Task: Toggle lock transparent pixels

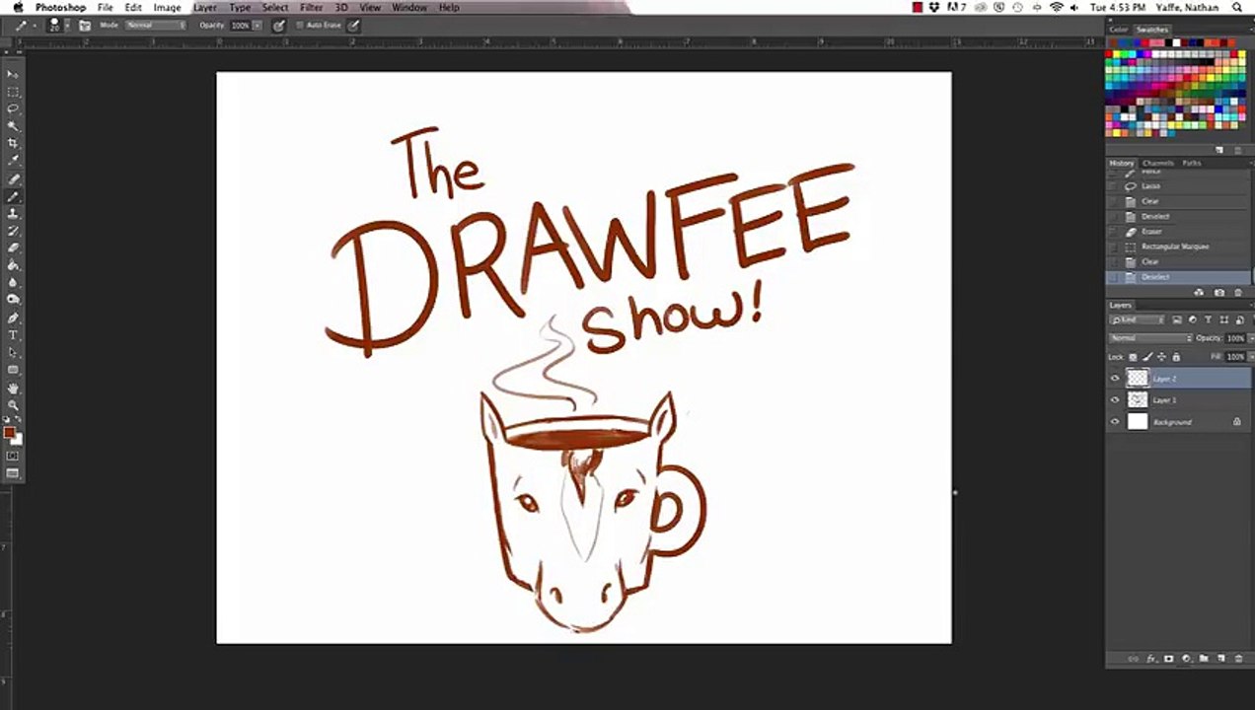Action: (x=1133, y=357)
